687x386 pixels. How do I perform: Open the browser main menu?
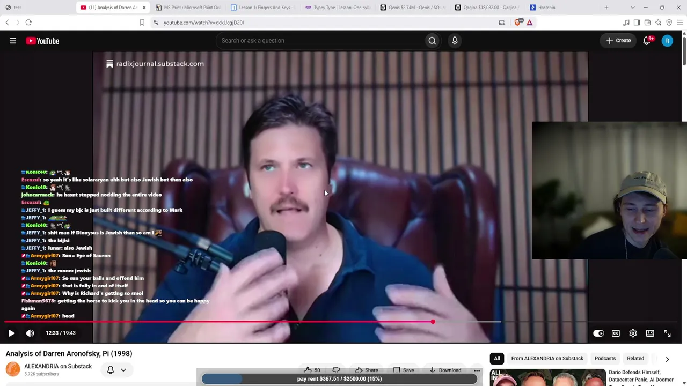[679, 23]
